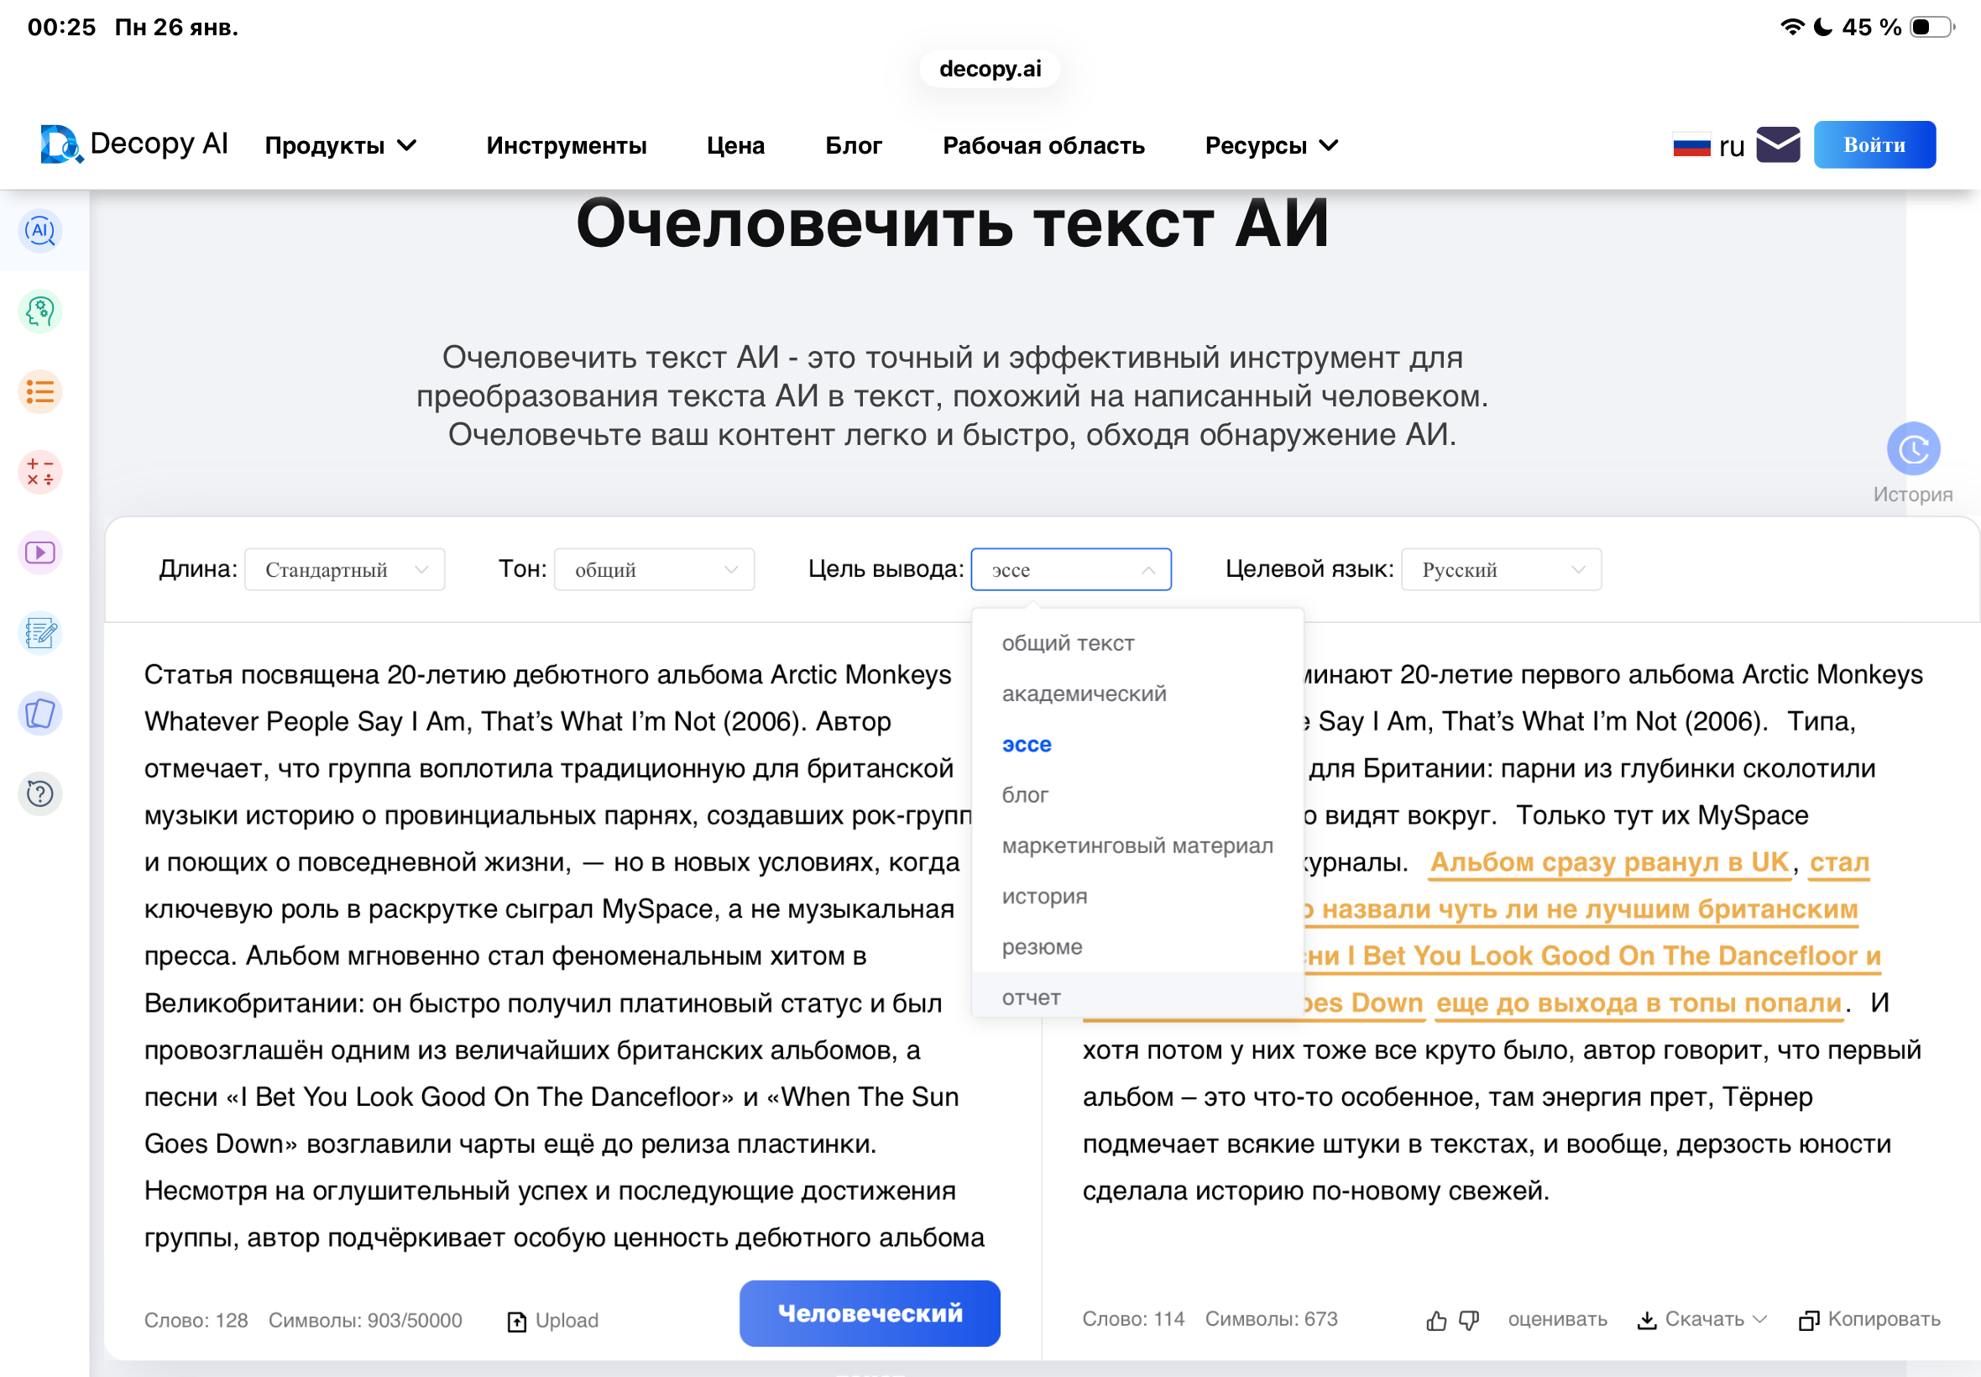
Task: Click the Войти login button
Action: coord(1874,144)
